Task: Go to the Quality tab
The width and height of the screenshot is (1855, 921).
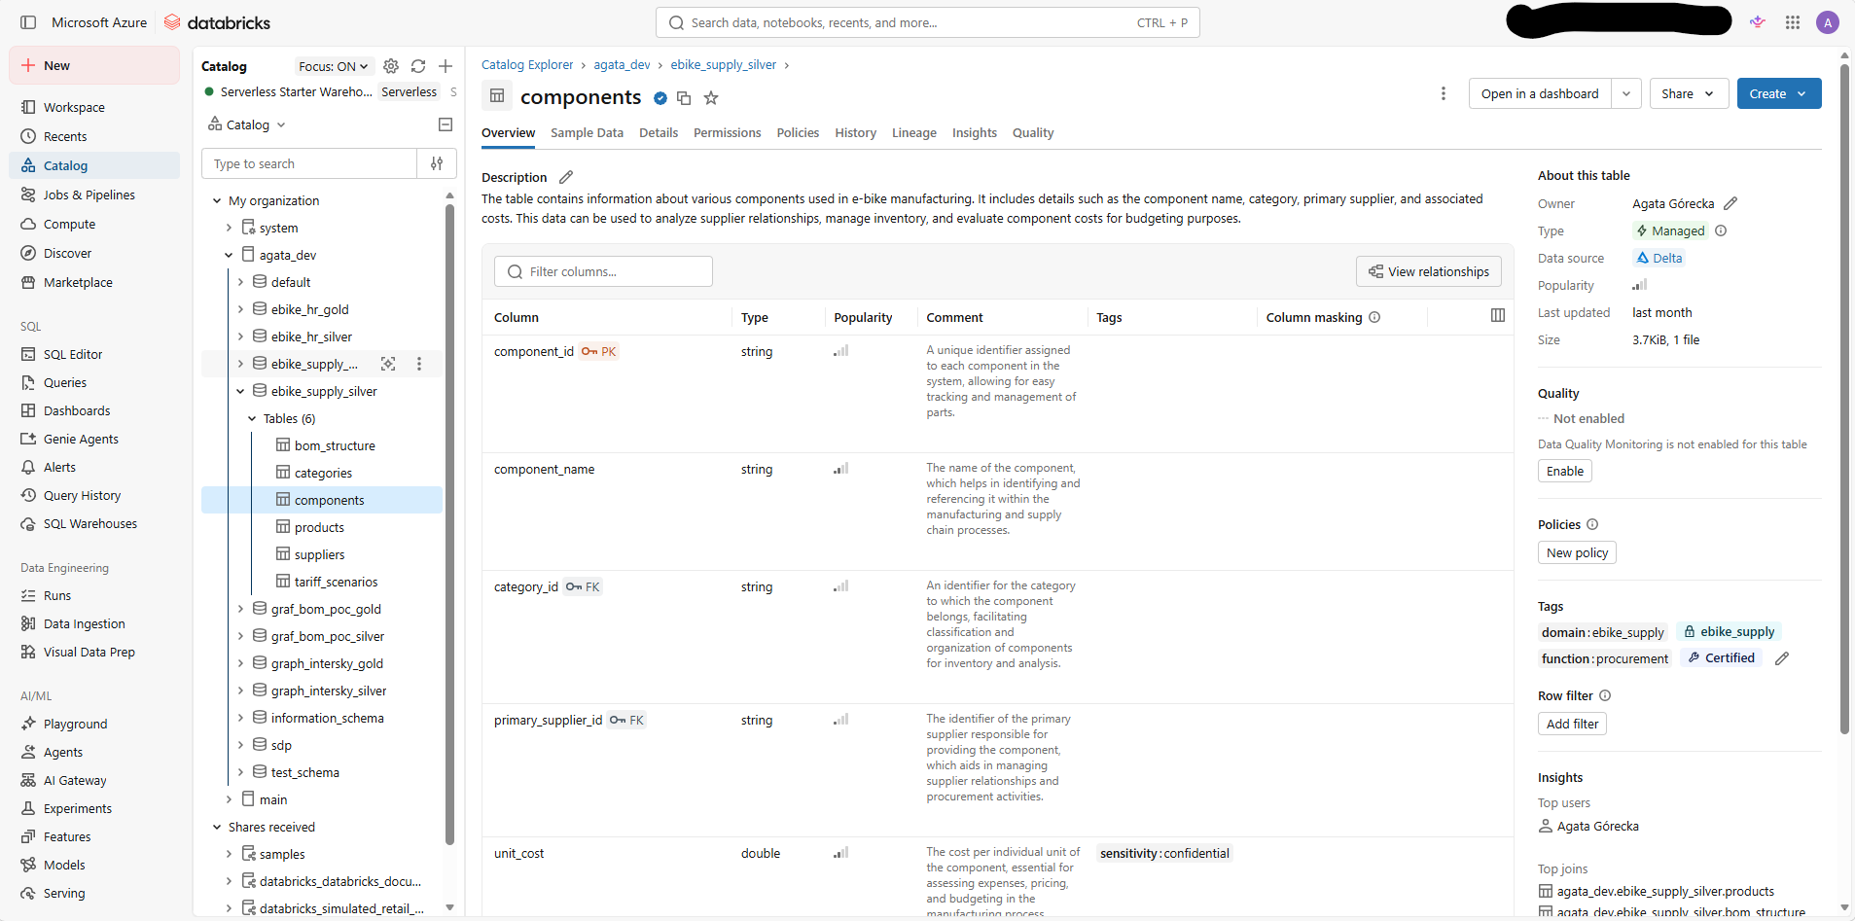Action: (1033, 132)
